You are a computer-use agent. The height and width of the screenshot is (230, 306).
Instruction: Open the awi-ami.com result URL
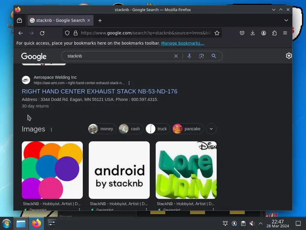pyautogui.click(x=79, y=83)
